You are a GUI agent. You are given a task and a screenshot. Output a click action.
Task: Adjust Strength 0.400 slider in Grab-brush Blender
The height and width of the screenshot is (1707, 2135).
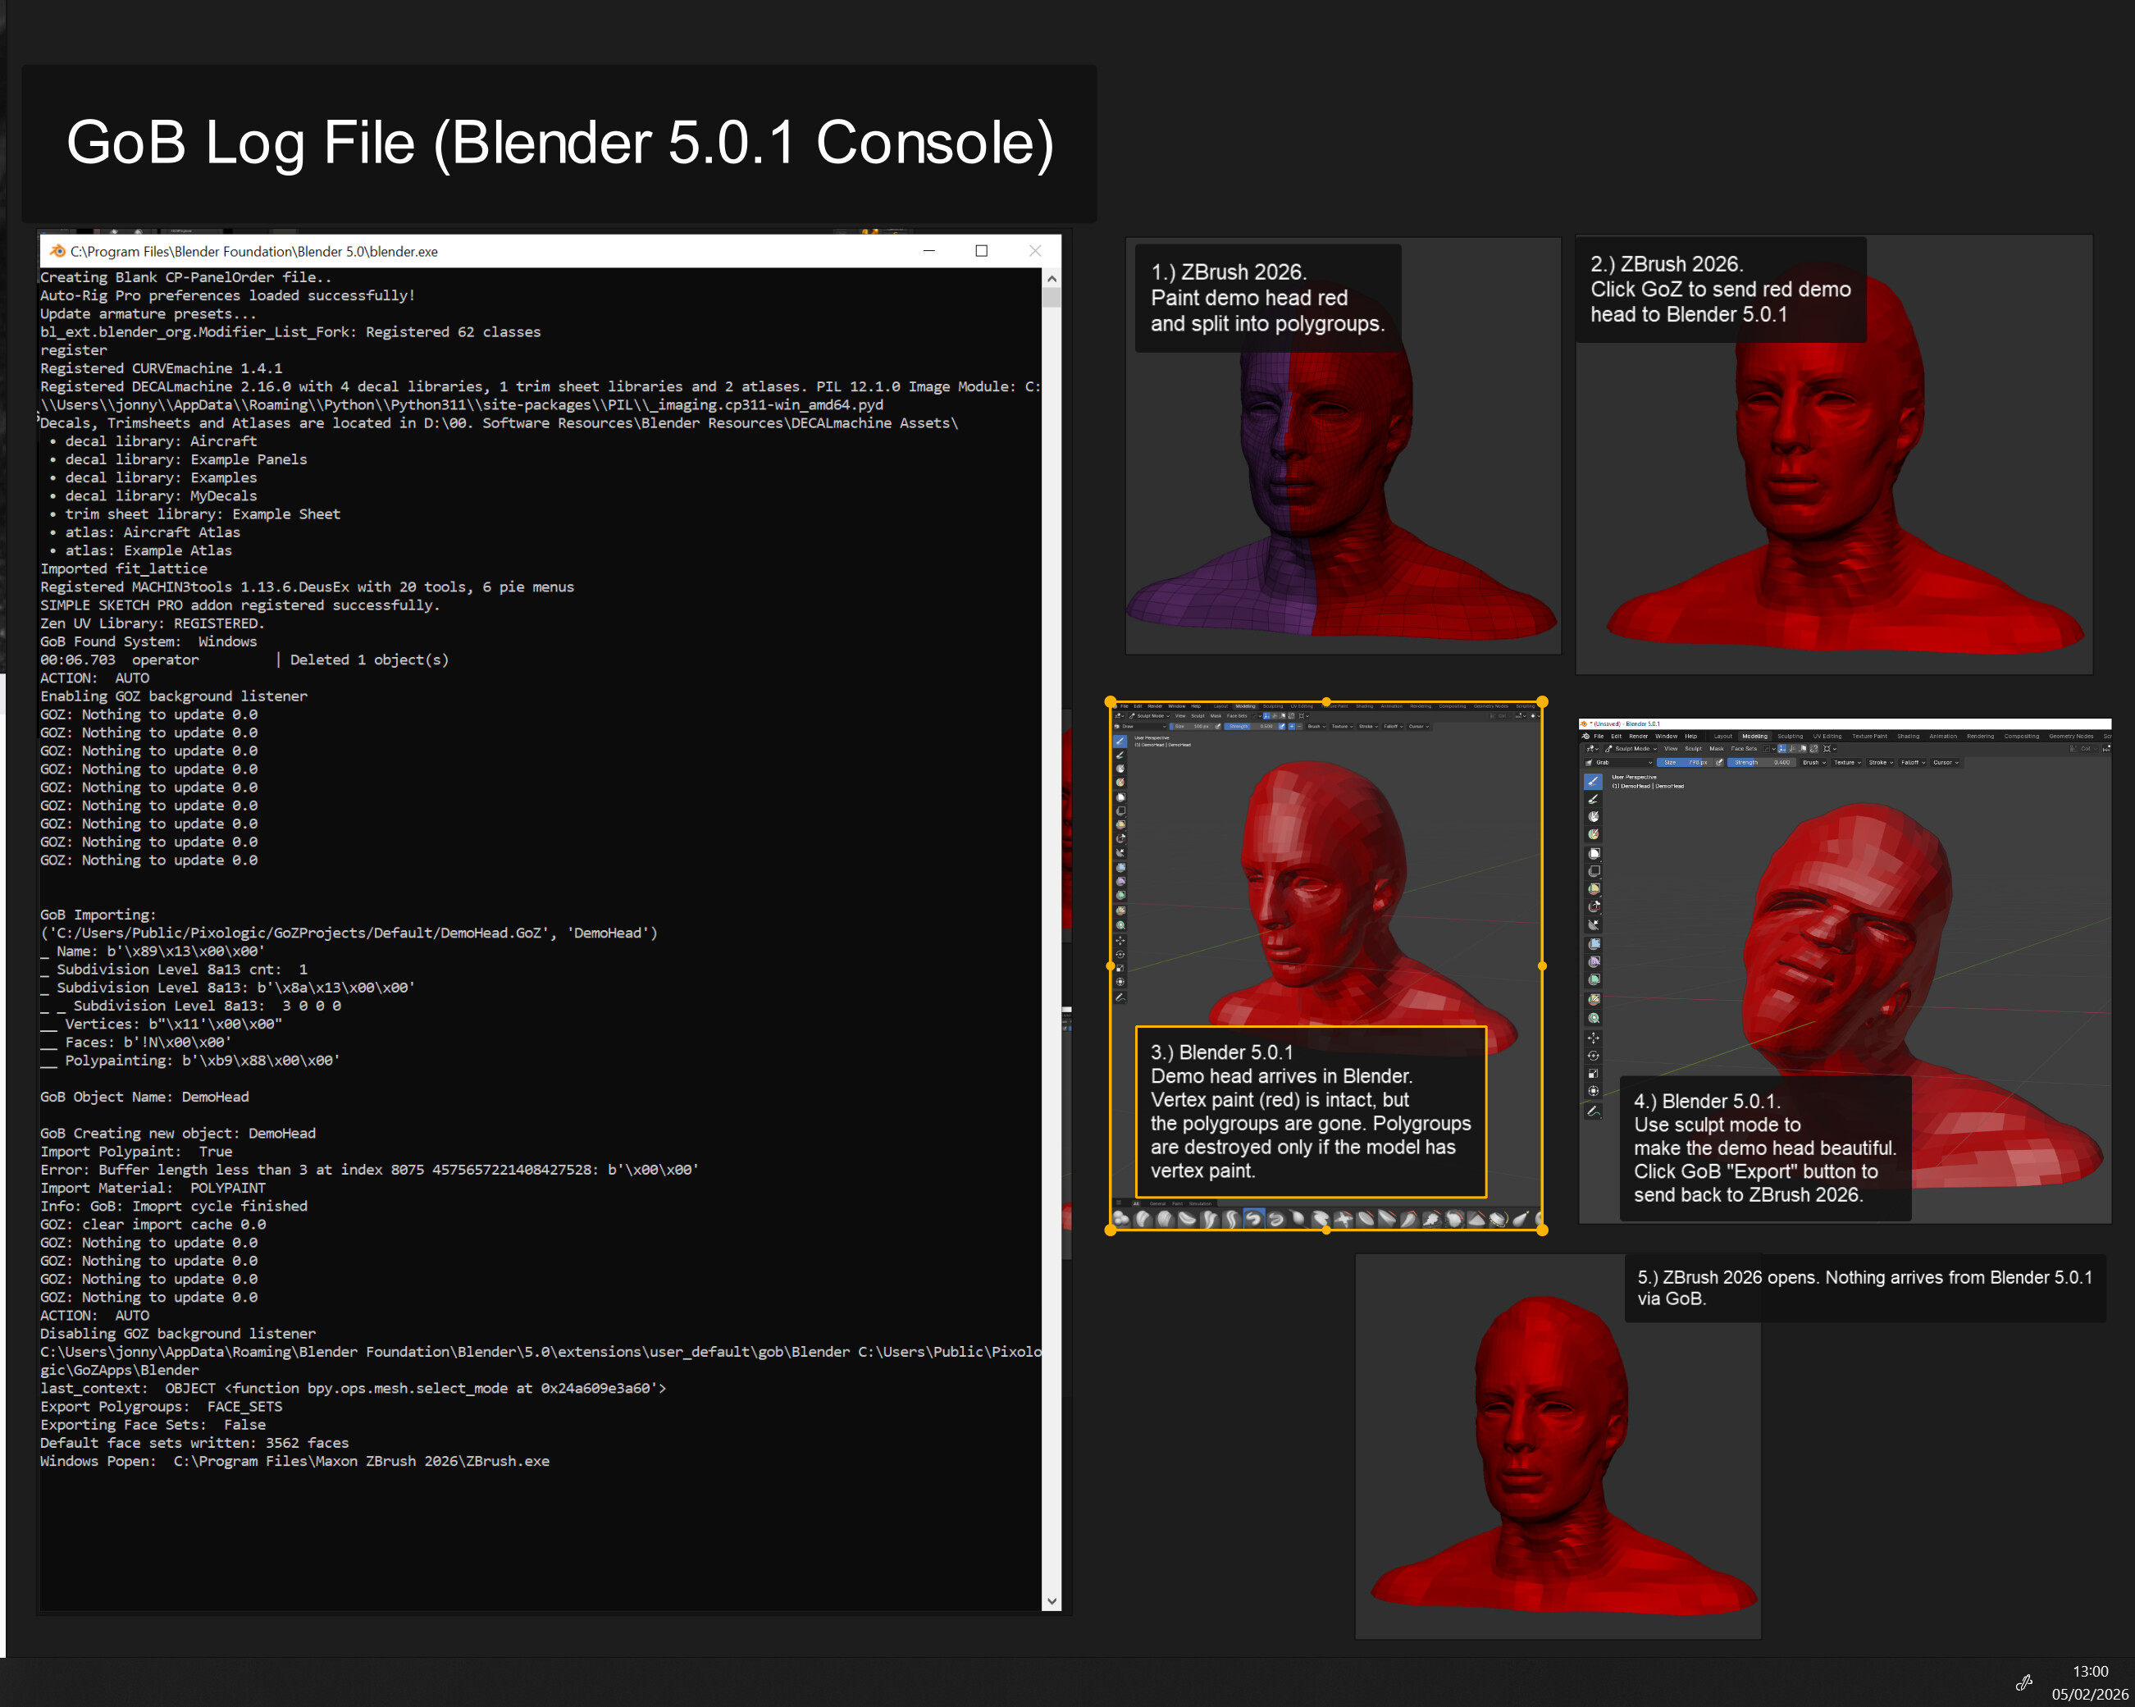click(1762, 762)
